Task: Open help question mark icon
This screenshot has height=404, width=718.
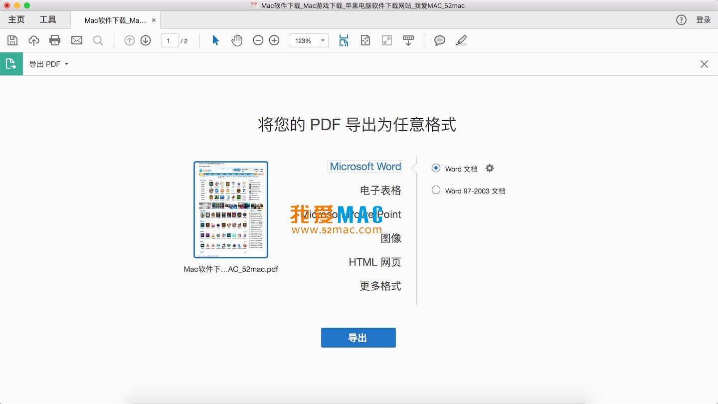Action: pyautogui.click(x=681, y=20)
